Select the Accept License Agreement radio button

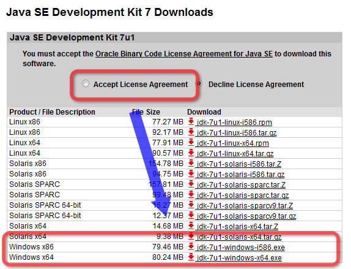[85, 84]
